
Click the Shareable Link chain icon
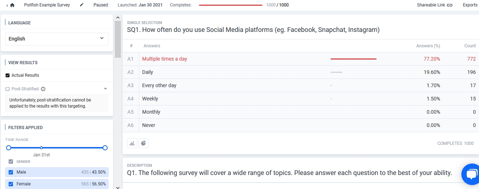pos(449,5)
